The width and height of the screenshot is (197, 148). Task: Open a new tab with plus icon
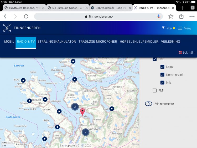pos(182,8)
